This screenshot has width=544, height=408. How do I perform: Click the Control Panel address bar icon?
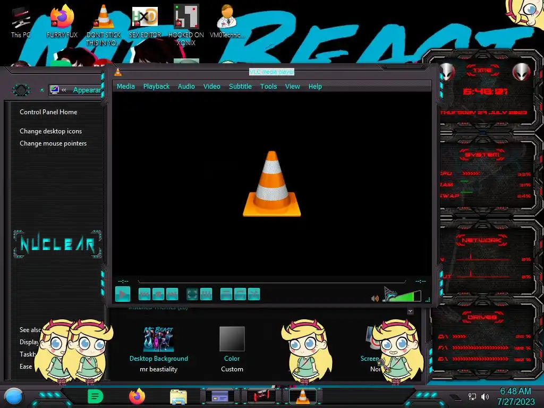tap(54, 90)
